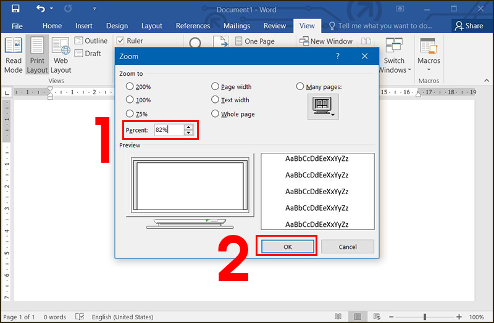Choose the Many pages radio button

pyautogui.click(x=300, y=86)
